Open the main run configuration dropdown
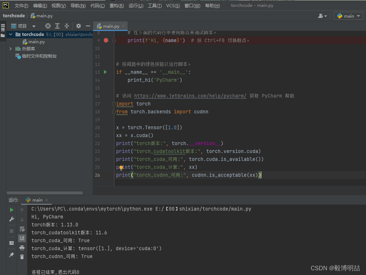The width and height of the screenshot is (366, 275). [x=348, y=16]
